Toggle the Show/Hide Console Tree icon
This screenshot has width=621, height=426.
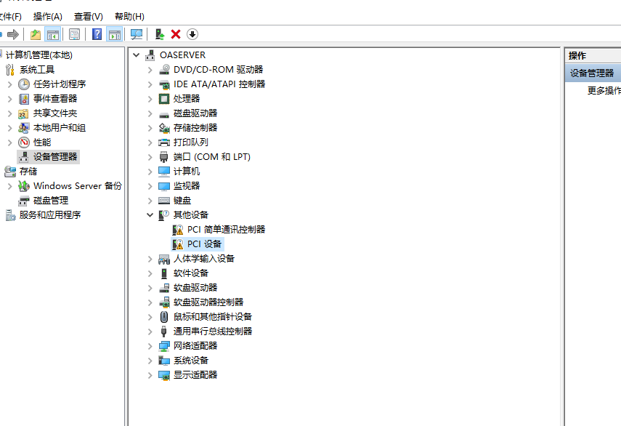click(x=53, y=34)
